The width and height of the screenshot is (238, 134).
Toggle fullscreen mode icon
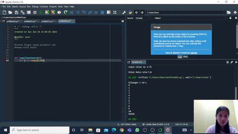(x=115, y=12)
